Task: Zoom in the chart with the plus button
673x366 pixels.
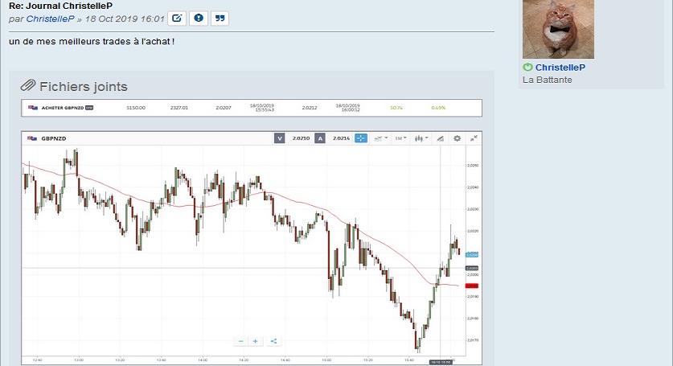Action: point(256,340)
